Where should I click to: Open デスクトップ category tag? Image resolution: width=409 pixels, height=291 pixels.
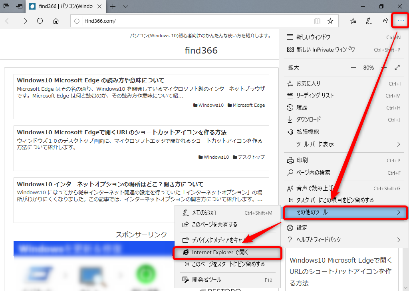(248, 157)
